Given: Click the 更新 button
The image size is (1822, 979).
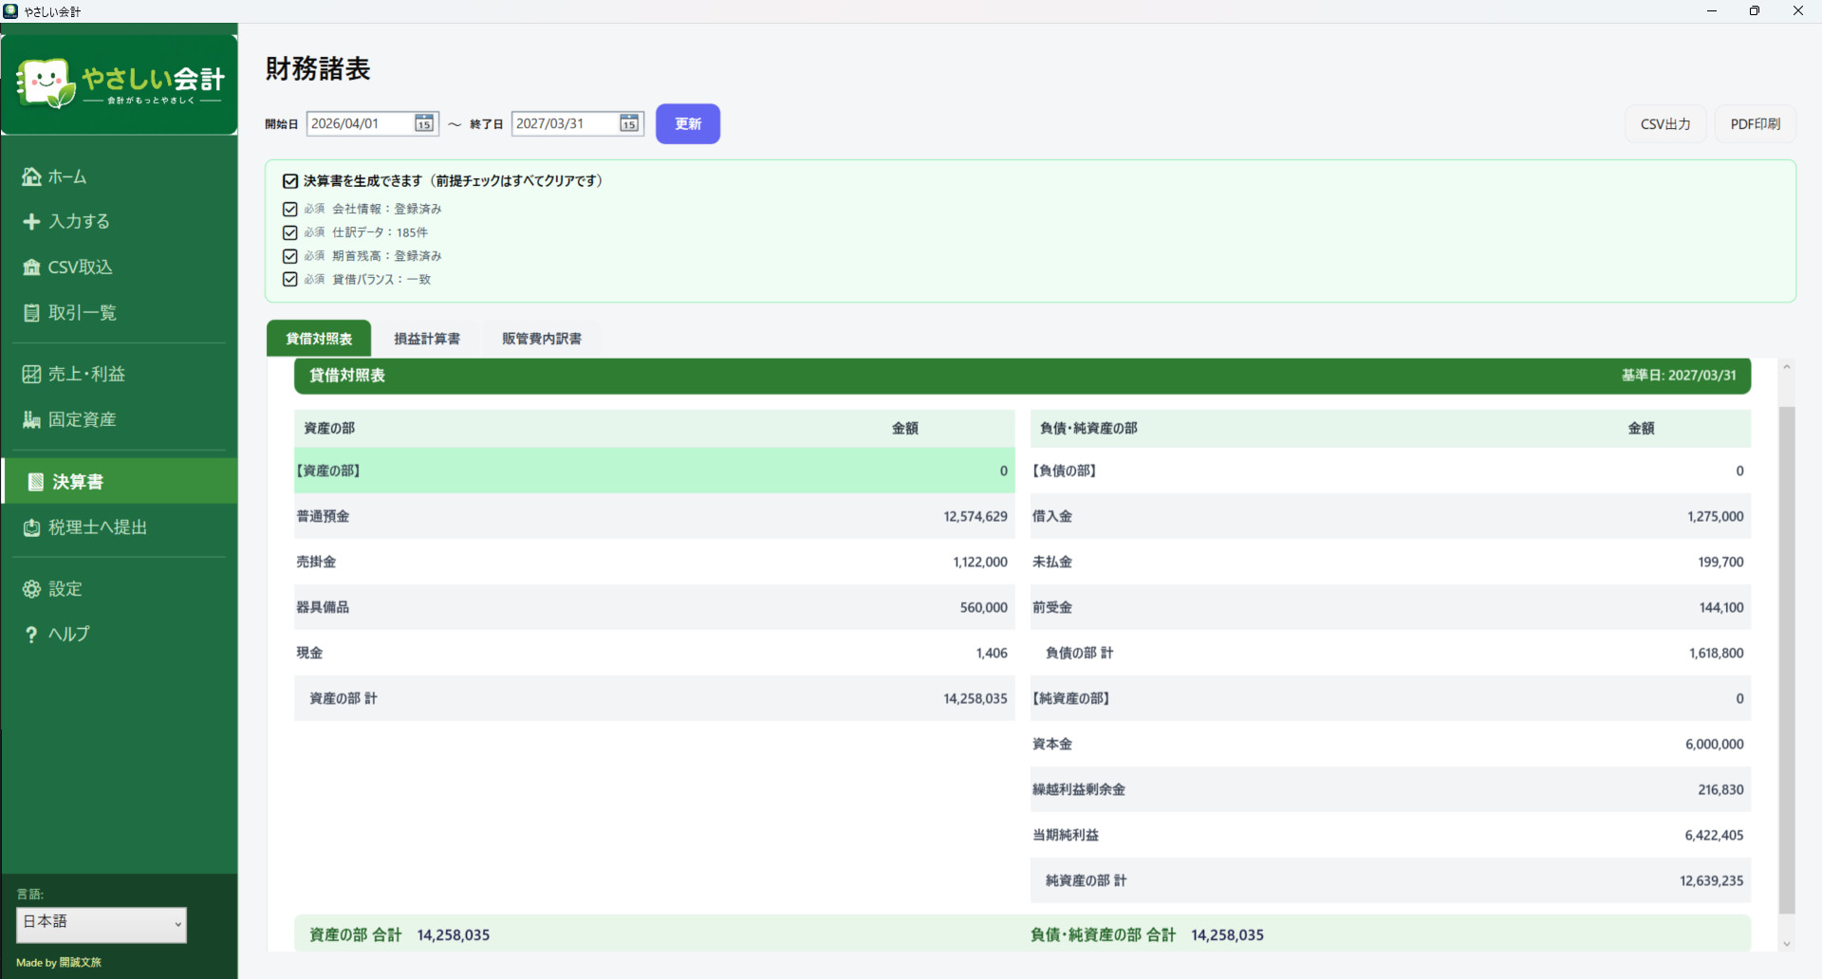Looking at the screenshot, I should tap(688, 124).
